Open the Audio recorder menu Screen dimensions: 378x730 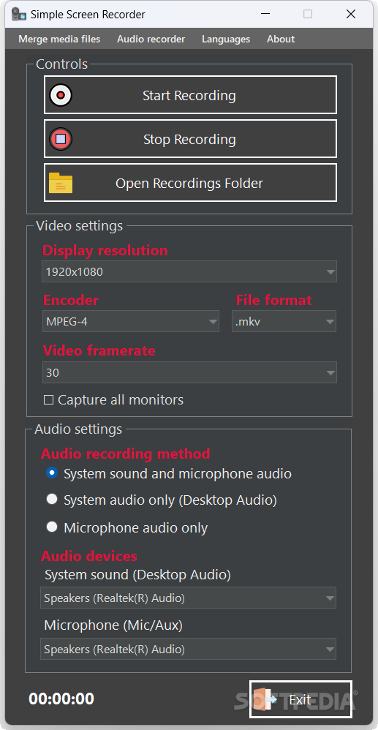[x=151, y=39]
